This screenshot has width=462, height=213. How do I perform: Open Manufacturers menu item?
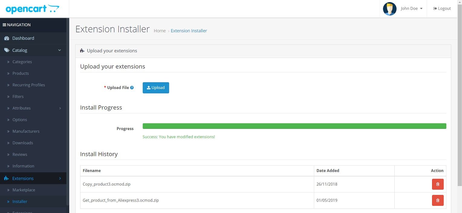click(33, 131)
